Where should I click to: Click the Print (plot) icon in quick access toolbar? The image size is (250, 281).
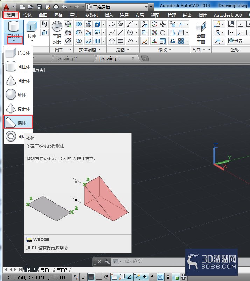56,7
